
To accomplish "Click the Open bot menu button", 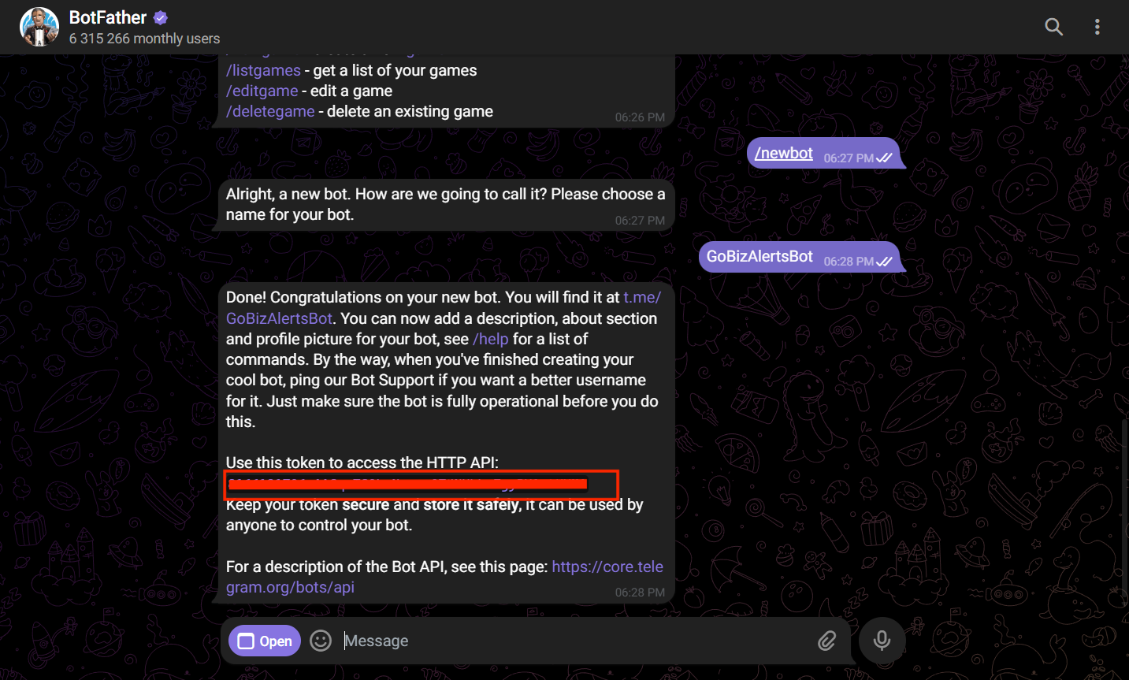I will [x=265, y=641].
